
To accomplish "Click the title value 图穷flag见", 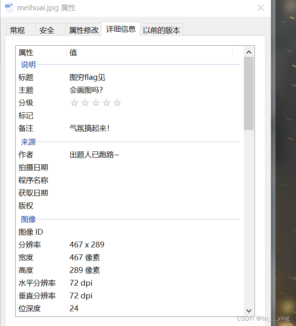I will tap(87, 77).
